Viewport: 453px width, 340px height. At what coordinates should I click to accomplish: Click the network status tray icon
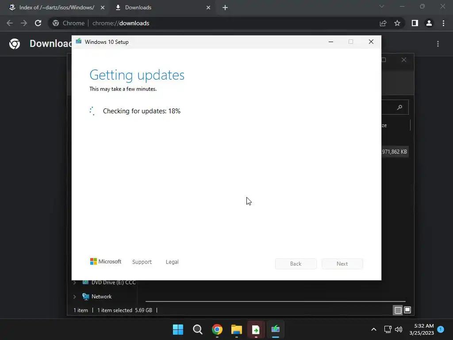(x=388, y=329)
